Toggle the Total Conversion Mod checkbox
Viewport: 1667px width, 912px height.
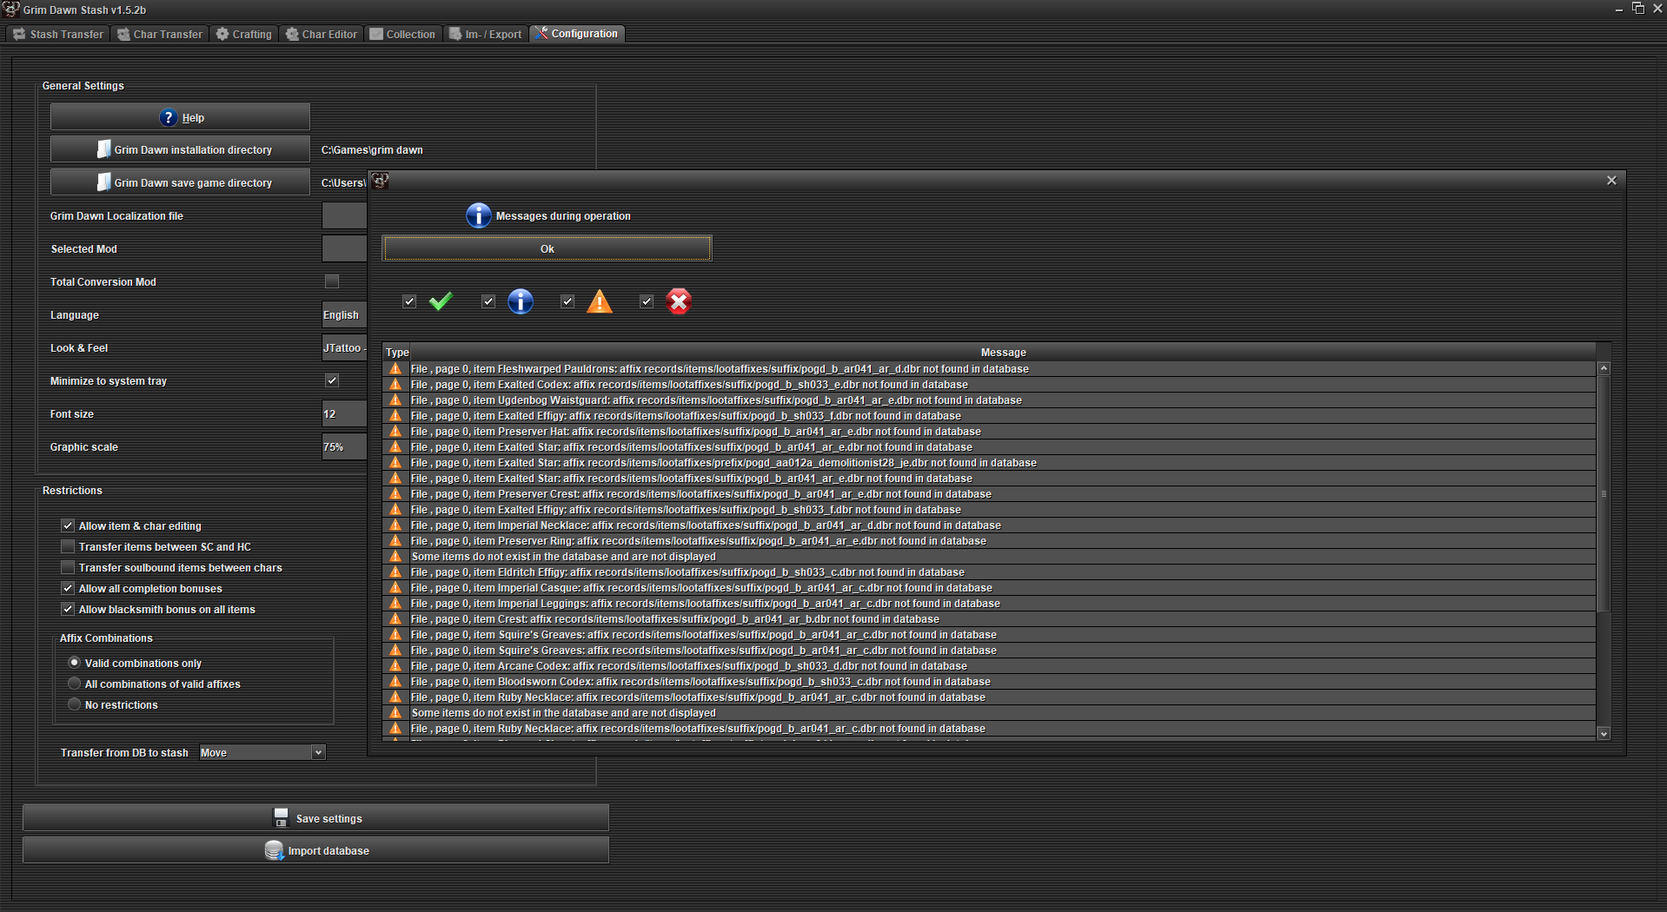[x=332, y=281]
